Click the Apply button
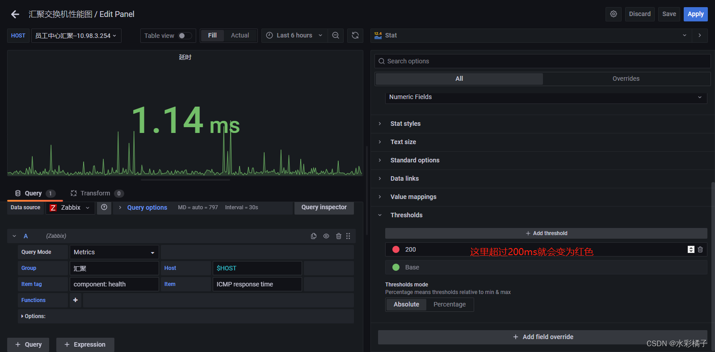715x352 pixels. [x=695, y=14]
